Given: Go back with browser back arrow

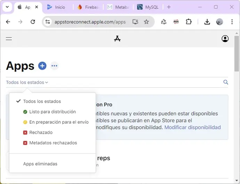Looking at the screenshot, I should [8, 22].
